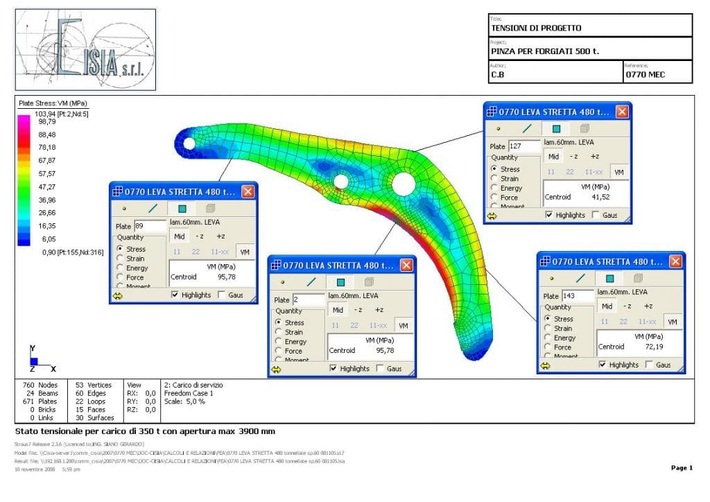Close the Plate 127 peek dialog
This screenshot has width=710, height=502.
click(622, 112)
